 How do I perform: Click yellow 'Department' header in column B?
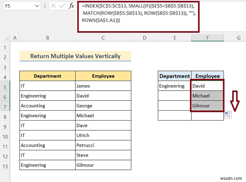pyautogui.click(x=47, y=76)
